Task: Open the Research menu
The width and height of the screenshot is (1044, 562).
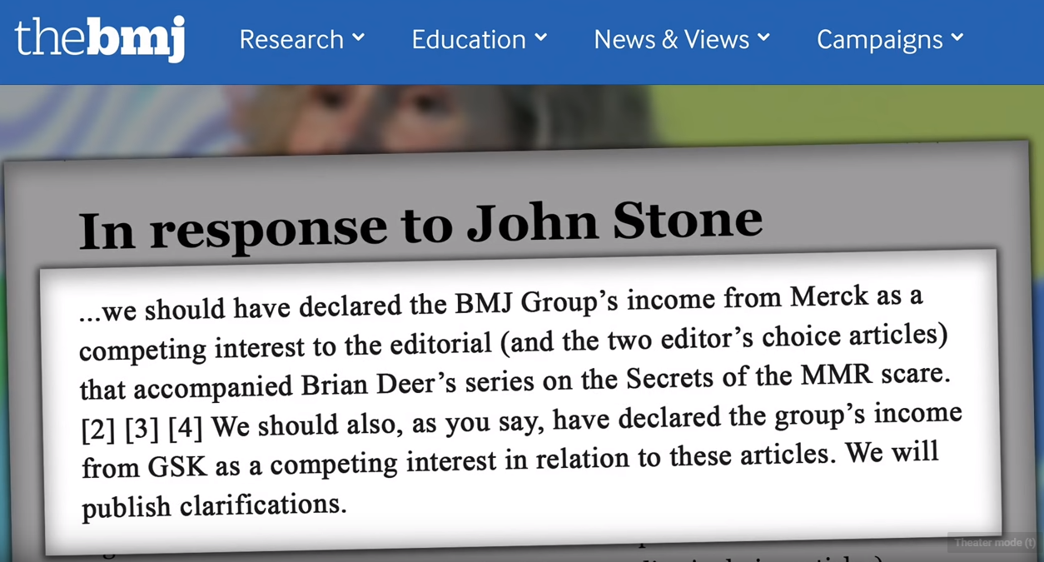Action: [291, 39]
